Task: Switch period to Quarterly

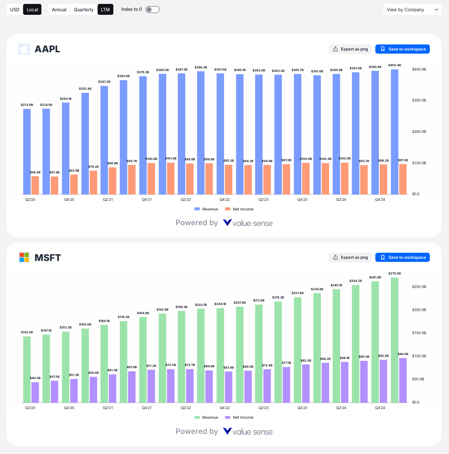Action: click(83, 10)
